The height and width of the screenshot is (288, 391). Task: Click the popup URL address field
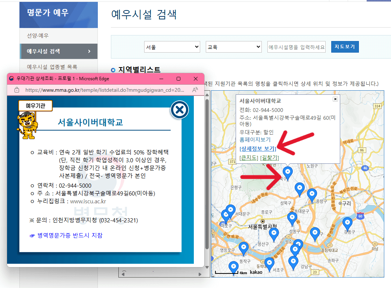[105, 90]
